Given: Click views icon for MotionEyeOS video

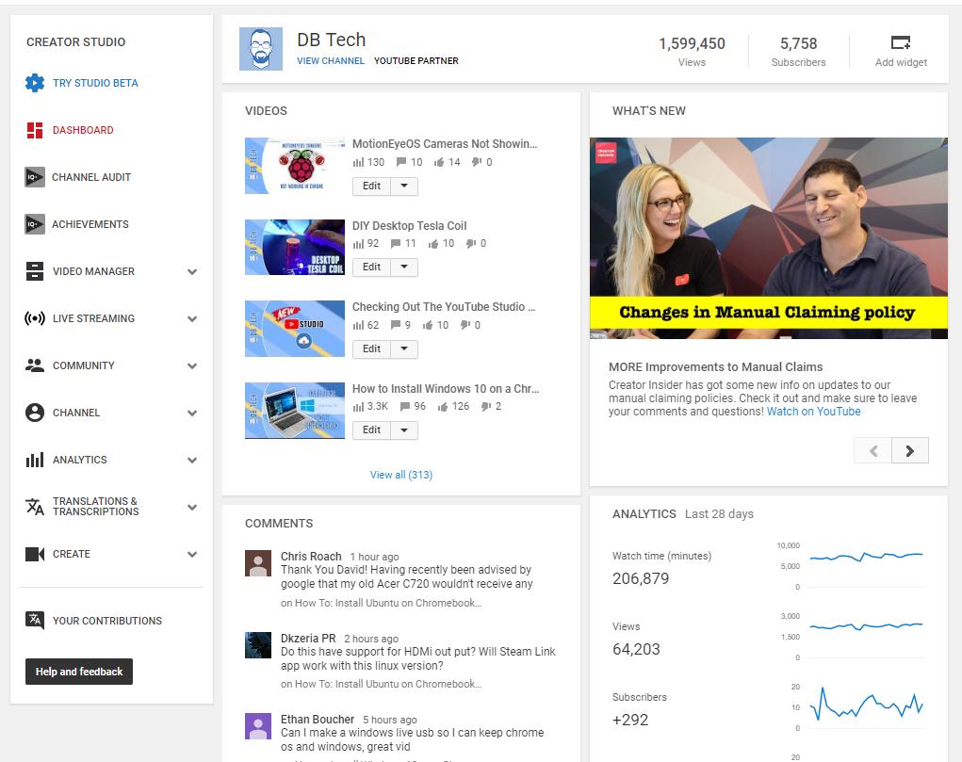Looking at the screenshot, I should click(358, 163).
